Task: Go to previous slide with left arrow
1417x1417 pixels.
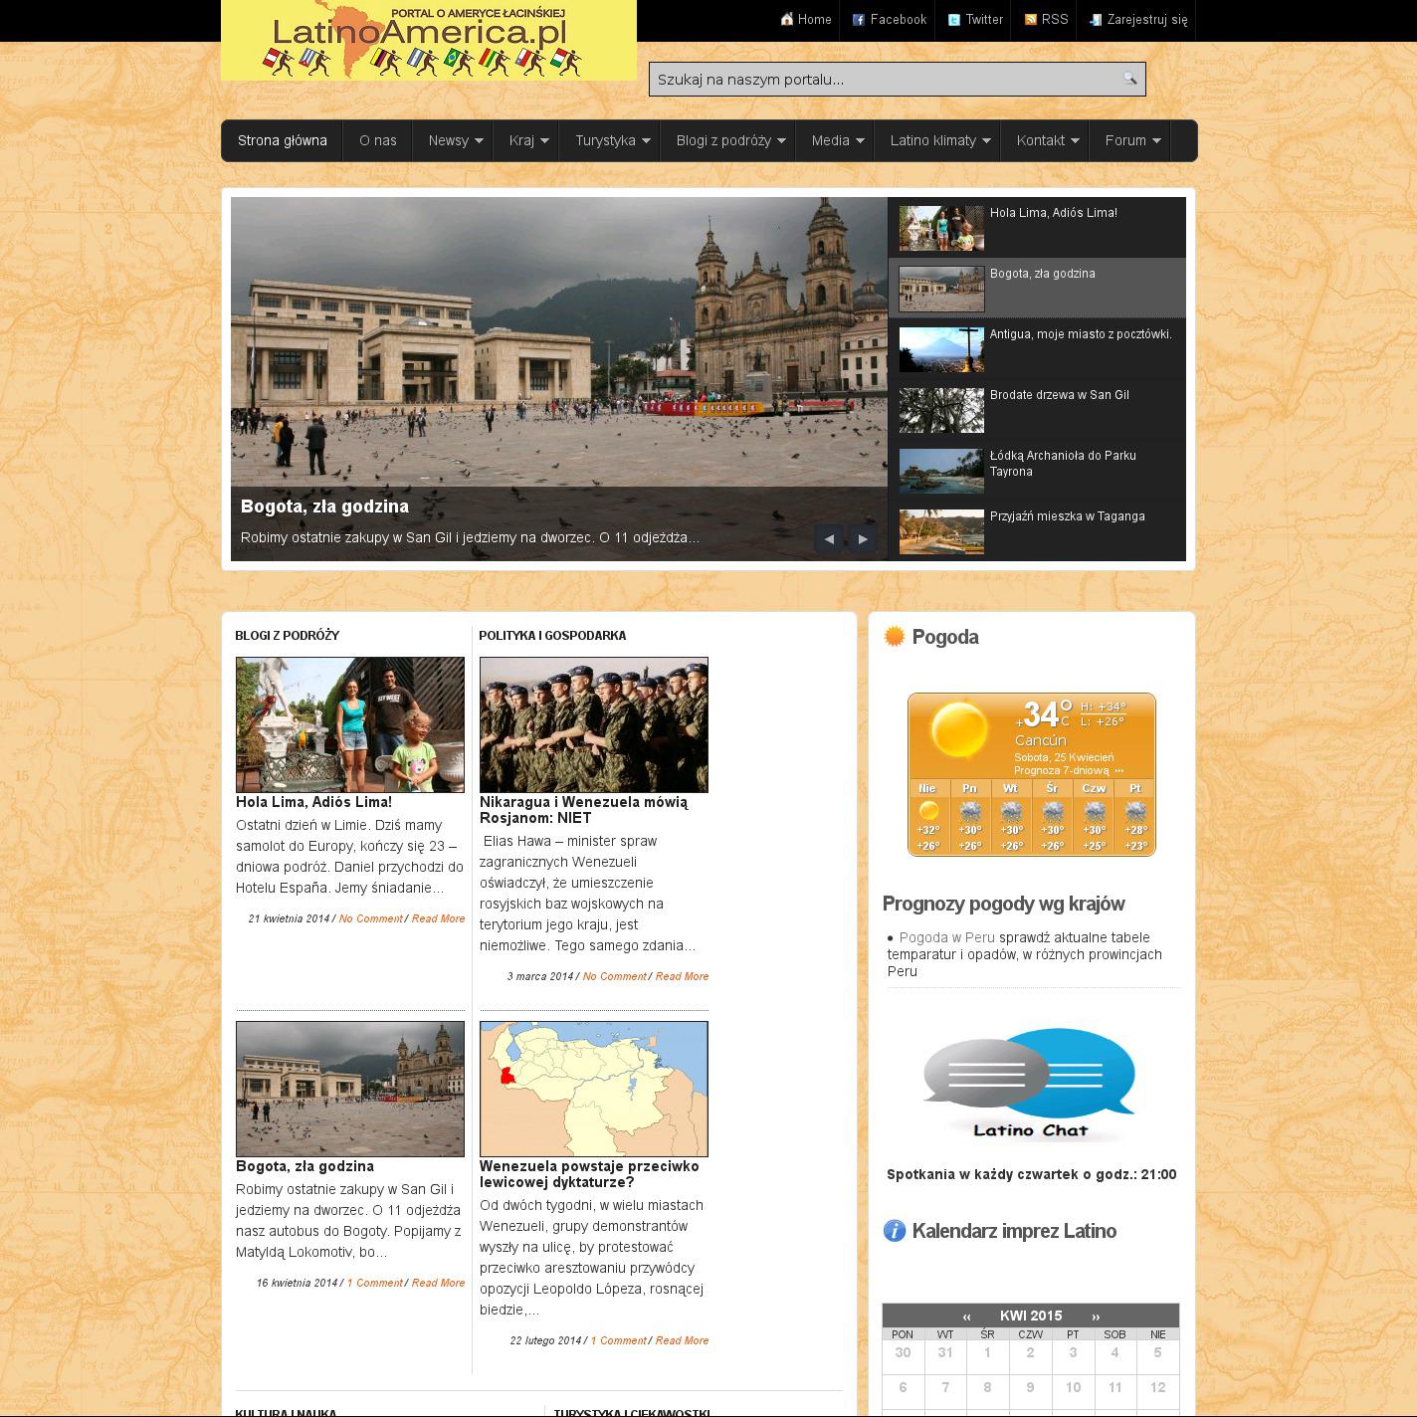Action: coord(828,538)
